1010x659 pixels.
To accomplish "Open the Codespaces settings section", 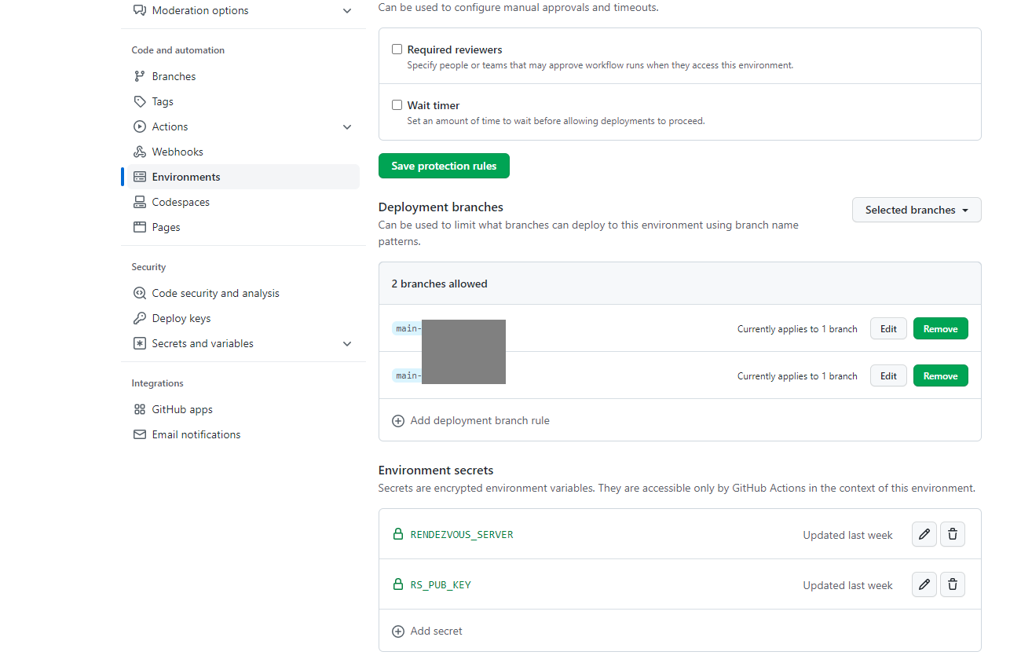I will click(x=179, y=202).
